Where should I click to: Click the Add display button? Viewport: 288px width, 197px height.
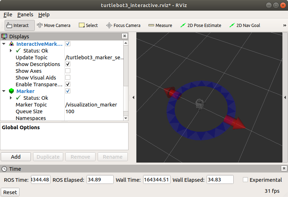[x=16, y=157]
